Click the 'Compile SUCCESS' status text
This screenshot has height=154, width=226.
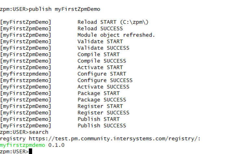[x=101, y=61]
